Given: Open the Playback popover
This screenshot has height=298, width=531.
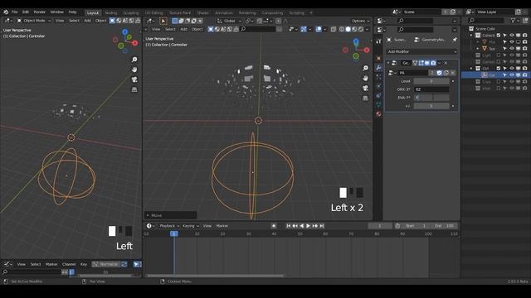Looking at the screenshot, I should tap(169, 226).
